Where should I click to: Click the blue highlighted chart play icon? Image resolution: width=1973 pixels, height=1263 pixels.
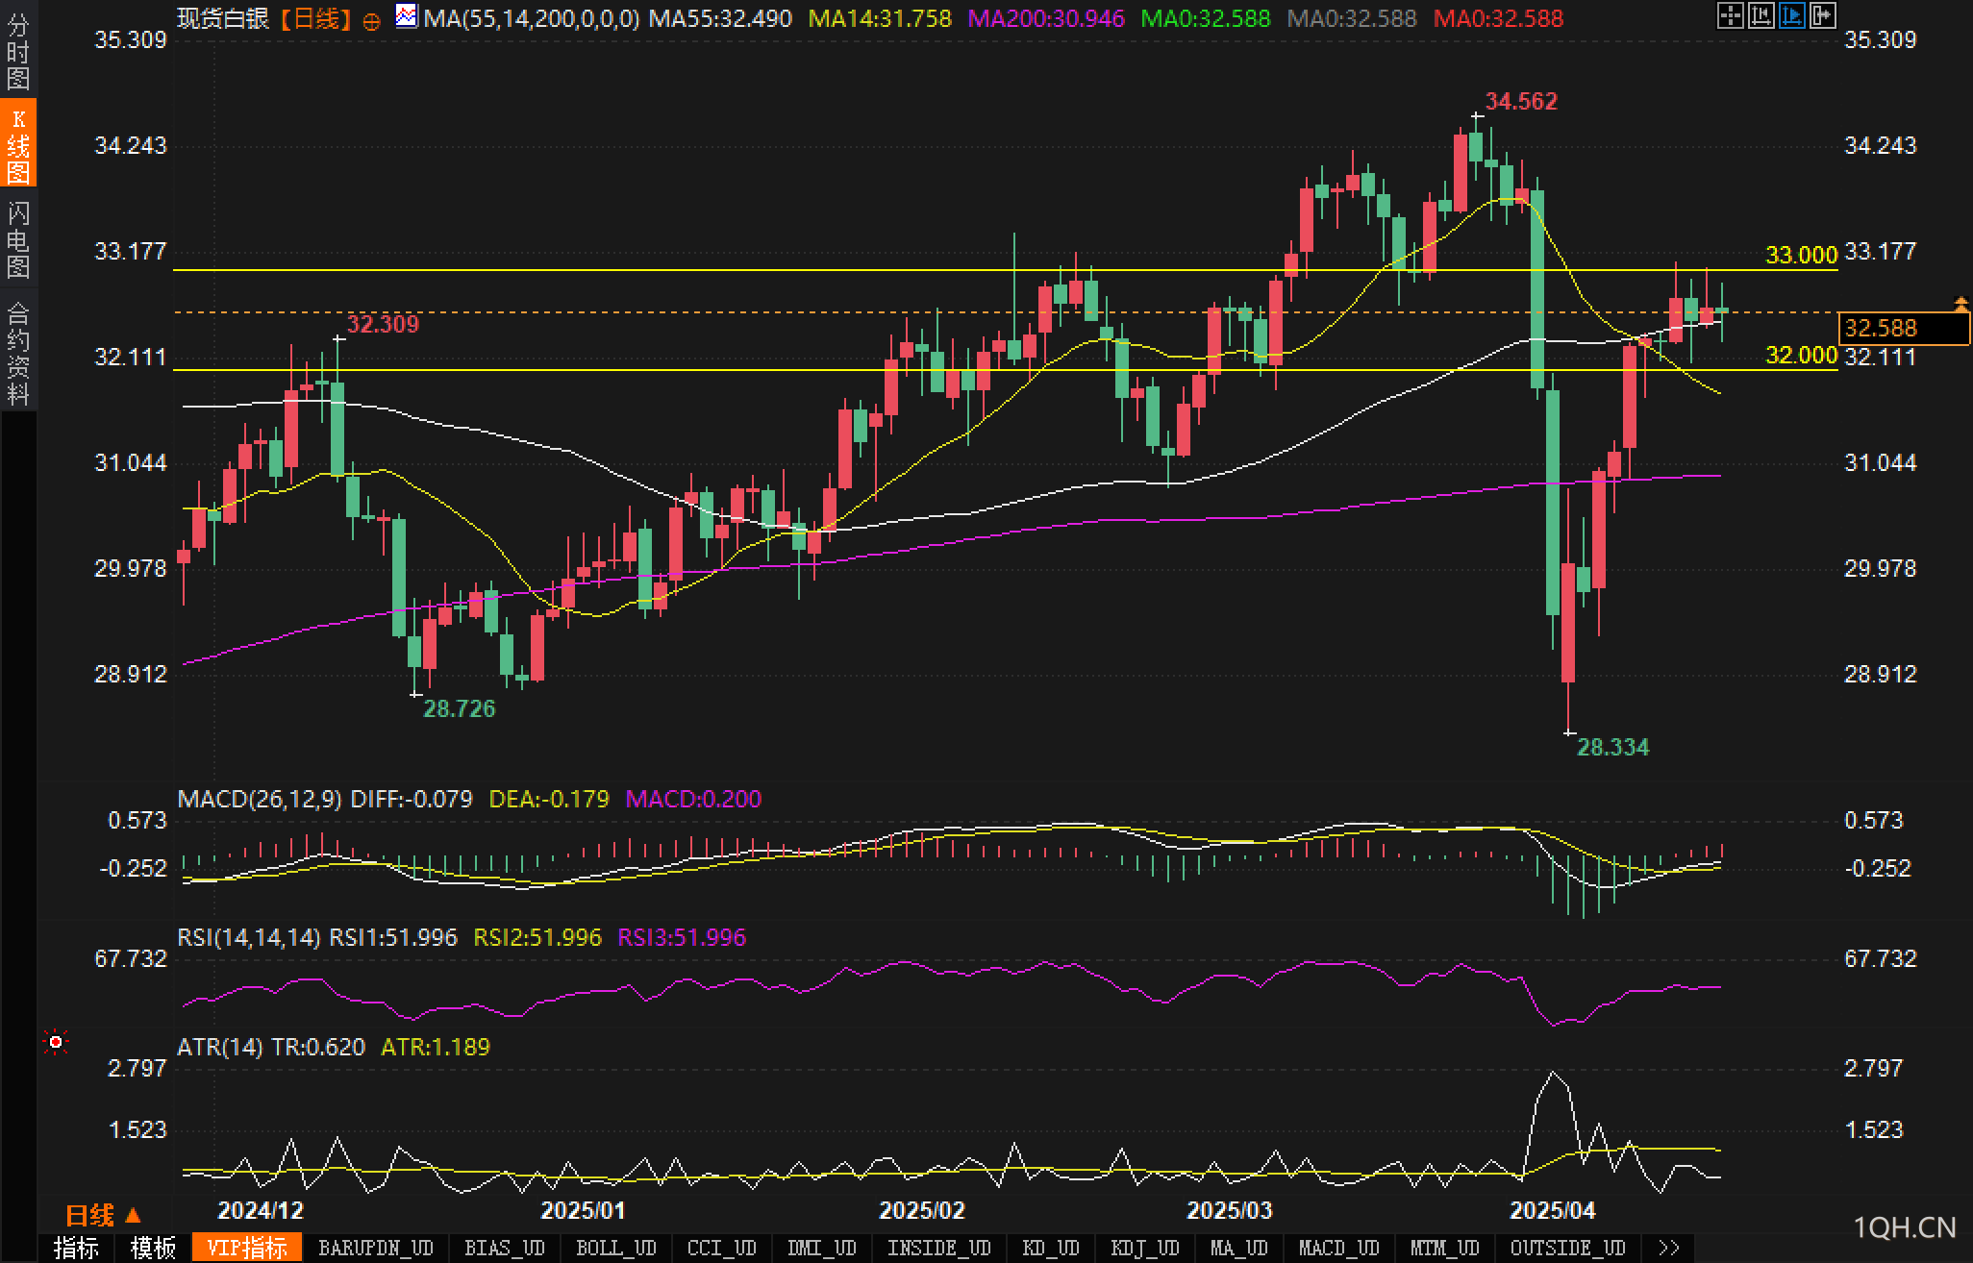tap(1791, 15)
